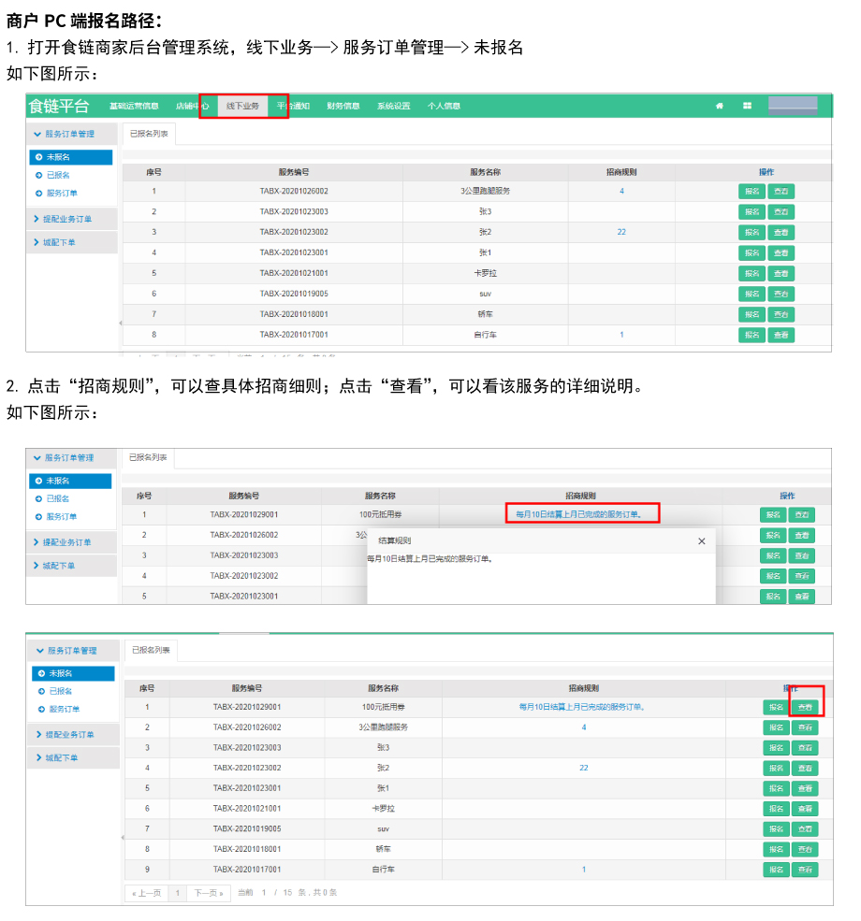861x921 pixels.
Task: Open 财务信息 in the top navigation bar
Action: 343,106
